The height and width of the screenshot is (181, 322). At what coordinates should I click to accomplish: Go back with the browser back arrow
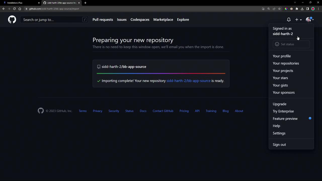(4, 9)
